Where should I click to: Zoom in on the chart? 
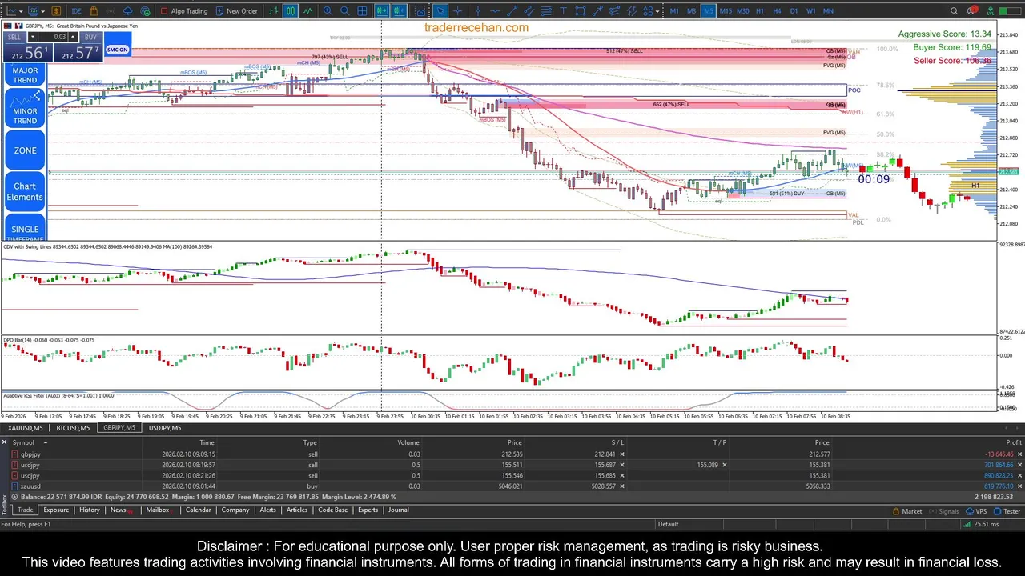point(328,11)
